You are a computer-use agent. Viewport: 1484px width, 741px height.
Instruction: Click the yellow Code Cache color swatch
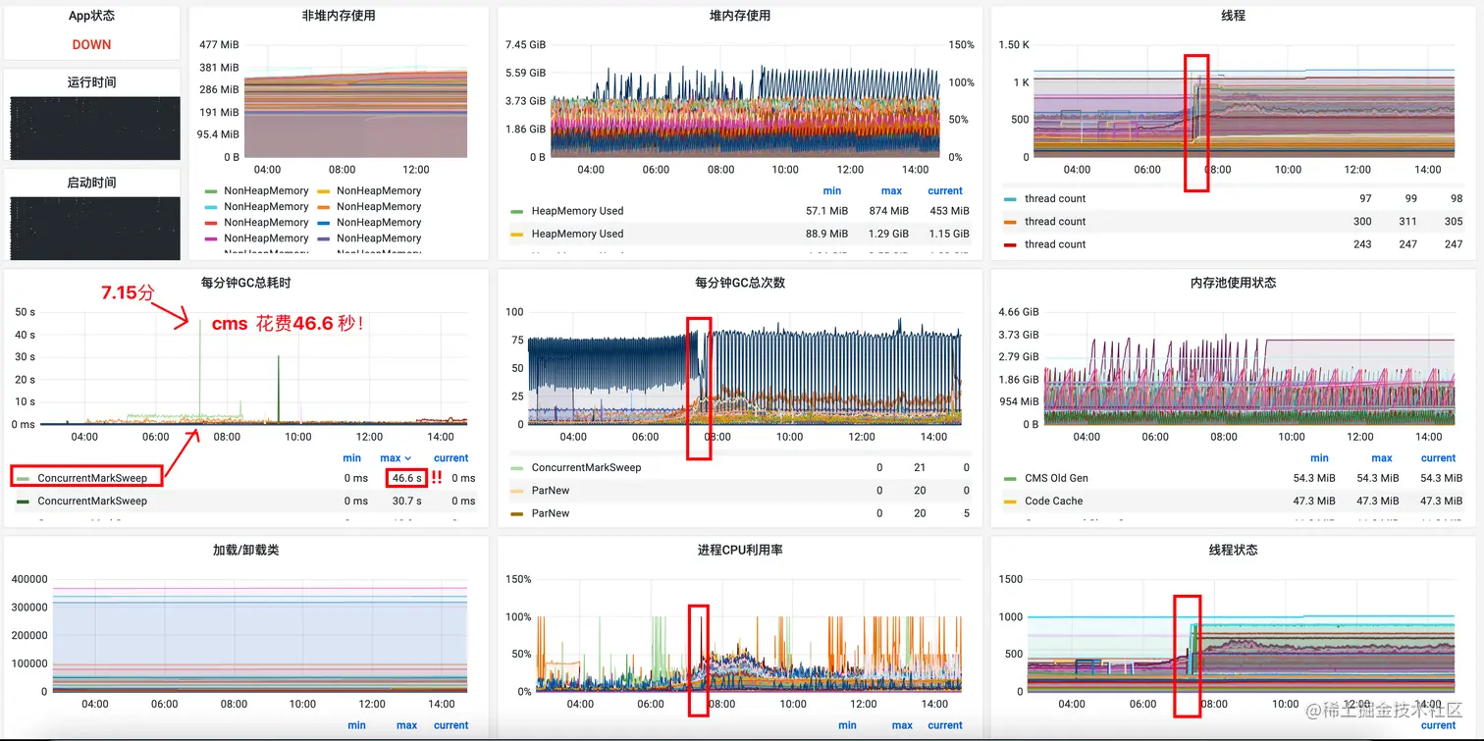pyautogui.click(x=1010, y=502)
